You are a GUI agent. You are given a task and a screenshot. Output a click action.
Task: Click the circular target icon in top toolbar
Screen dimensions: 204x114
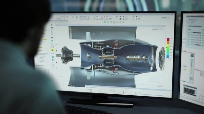[64, 16]
